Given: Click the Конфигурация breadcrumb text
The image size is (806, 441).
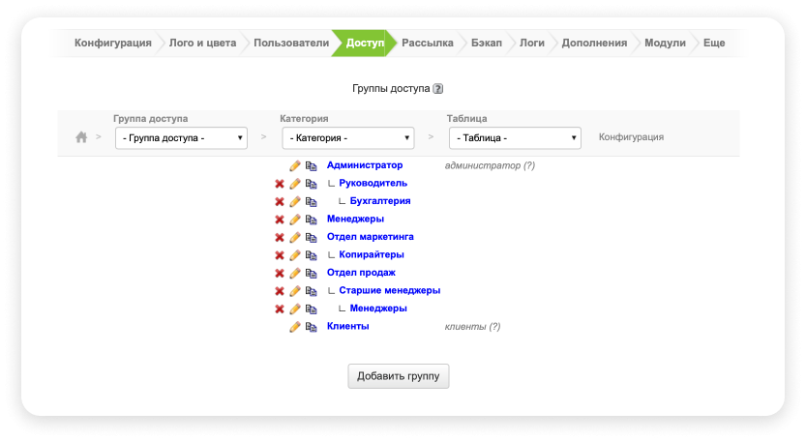Looking at the screenshot, I should [631, 137].
